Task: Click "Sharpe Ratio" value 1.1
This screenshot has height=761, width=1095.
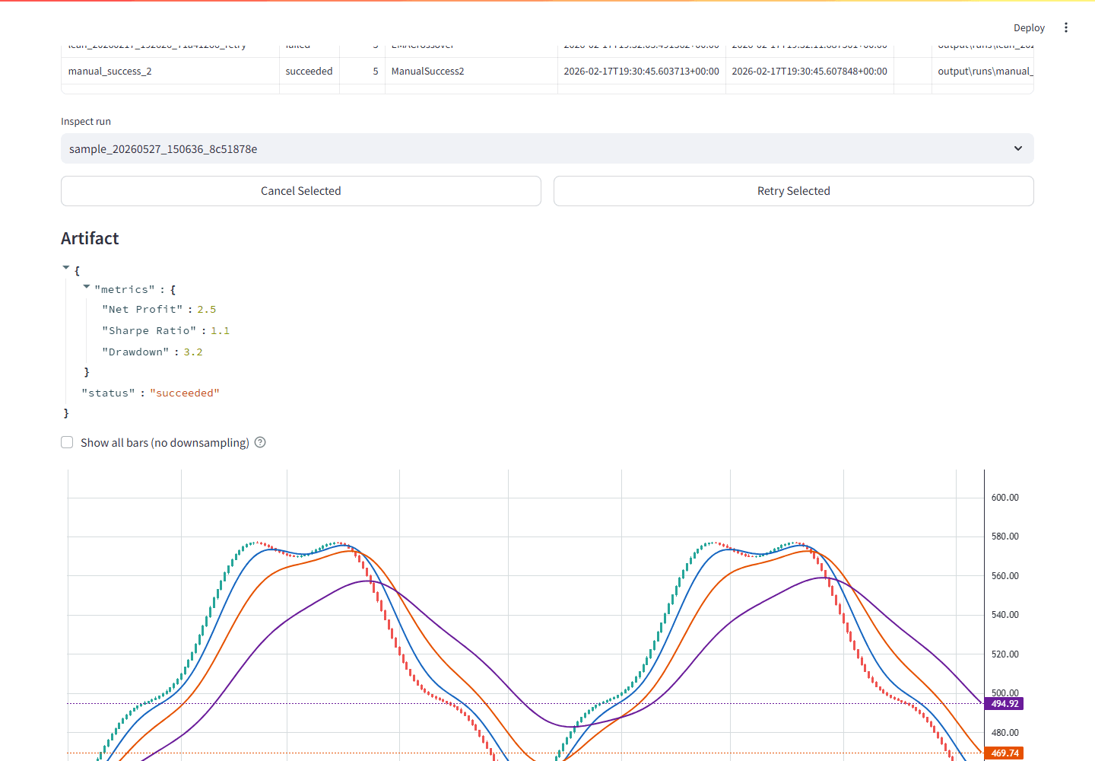Action: coord(221,331)
